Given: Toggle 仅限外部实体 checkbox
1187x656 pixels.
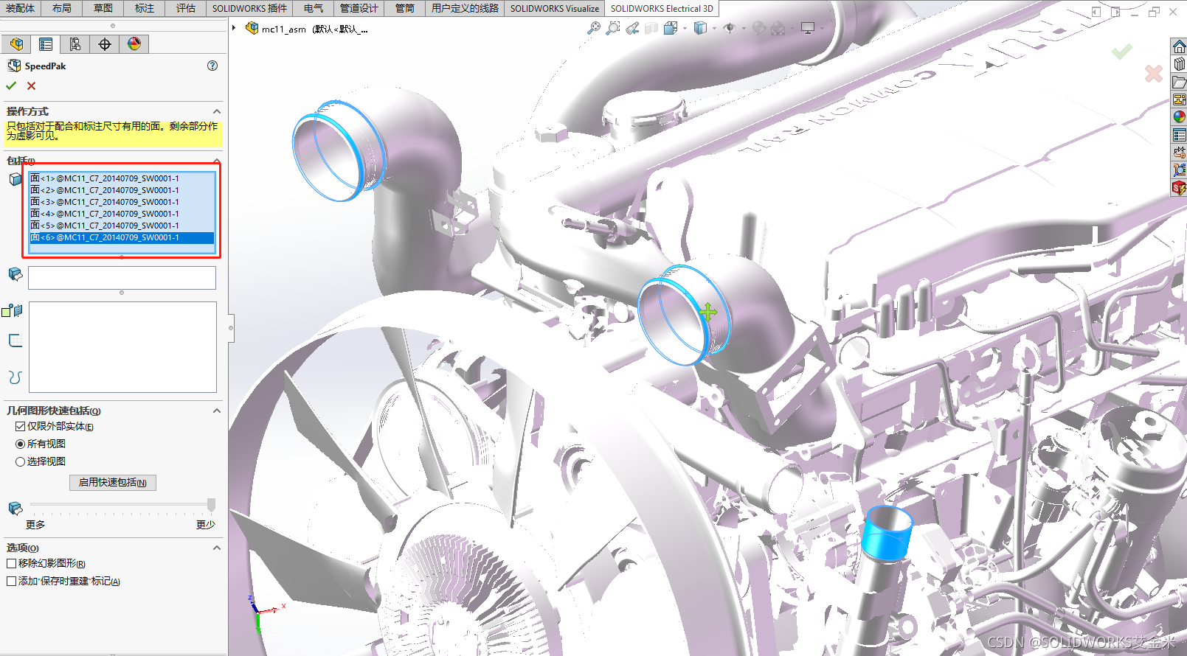Looking at the screenshot, I should point(20,426).
